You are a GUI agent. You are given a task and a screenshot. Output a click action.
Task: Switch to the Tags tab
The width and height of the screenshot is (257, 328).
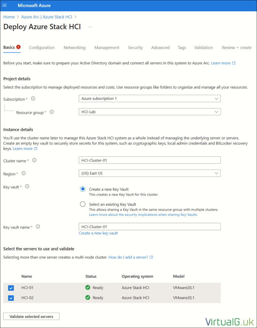pyautogui.click(x=182, y=48)
